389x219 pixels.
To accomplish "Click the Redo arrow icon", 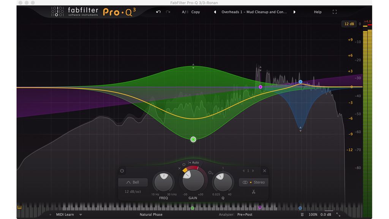I will click(x=167, y=12).
